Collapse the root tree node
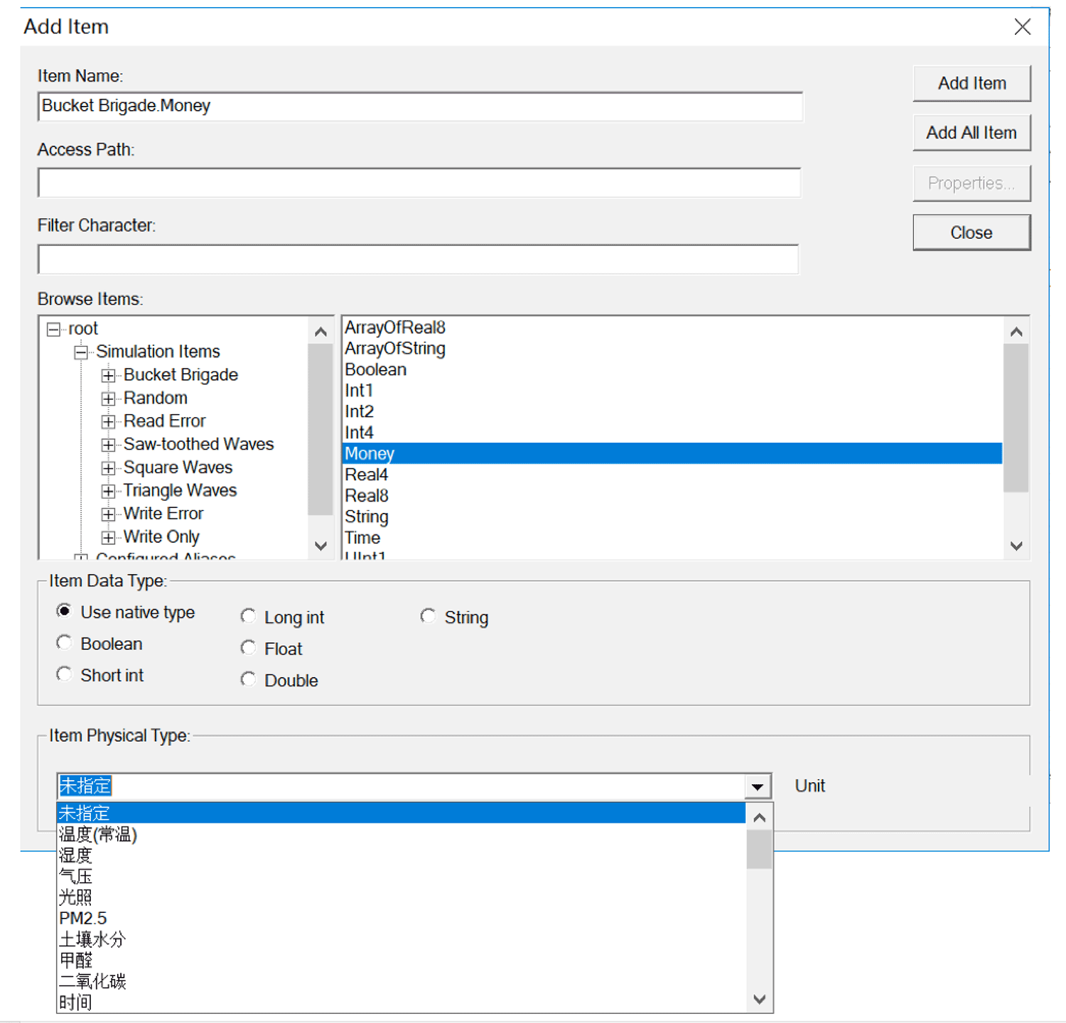Image resolution: width=1066 pixels, height=1023 pixels. (53, 330)
